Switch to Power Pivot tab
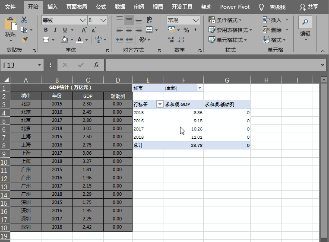Screen dimensions: 329x242 pos(235,7)
